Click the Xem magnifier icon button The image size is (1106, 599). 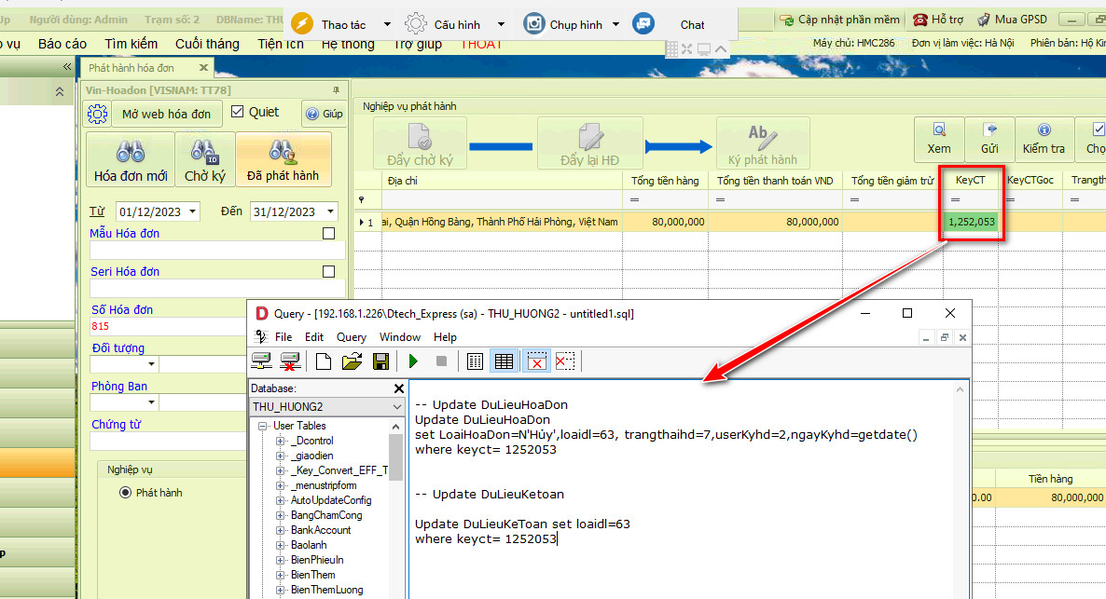pos(939,138)
